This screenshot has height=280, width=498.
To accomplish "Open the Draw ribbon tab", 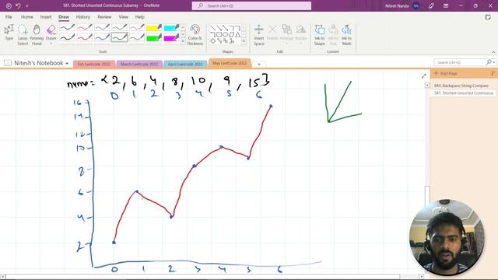I will [64, 17].
